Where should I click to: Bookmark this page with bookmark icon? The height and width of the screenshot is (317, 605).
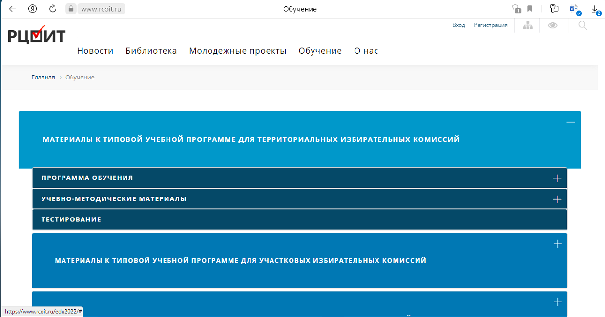tap(530, 9)
